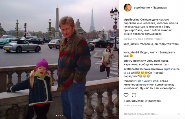Load more comments via Загрузить еще комментарии
185x119 pixels.
pos(143,39)
